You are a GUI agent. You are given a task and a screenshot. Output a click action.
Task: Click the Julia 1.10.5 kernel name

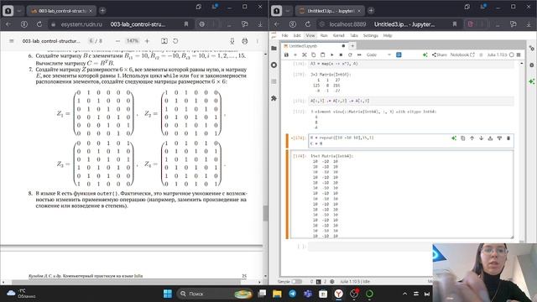(x=497, y=55)
